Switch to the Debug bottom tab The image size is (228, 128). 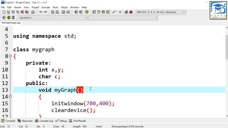click(61, 121)
